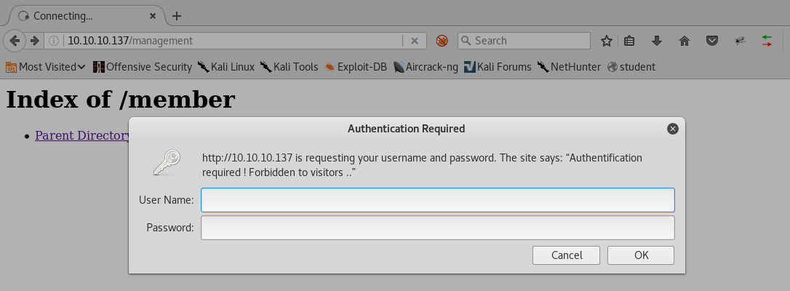Toggle the NoScript blocked-scripts icon

point(442,41)
